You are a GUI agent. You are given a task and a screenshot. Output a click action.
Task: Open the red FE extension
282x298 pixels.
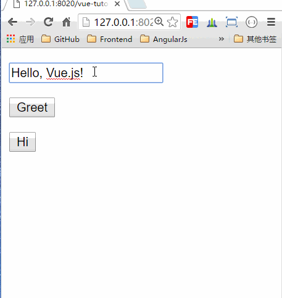192,22
